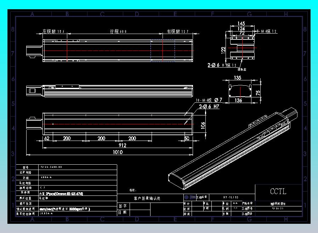Select the 106 height dimension
The image size is (318, 233).
[x=203, y=125]
